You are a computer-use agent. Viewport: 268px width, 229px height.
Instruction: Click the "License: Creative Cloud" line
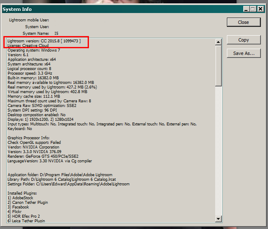[28, 46]
